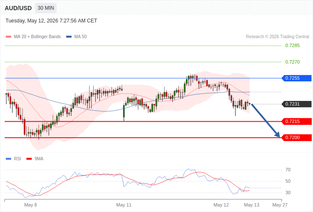Toggle the RSI legend label

tap(17, 159)
